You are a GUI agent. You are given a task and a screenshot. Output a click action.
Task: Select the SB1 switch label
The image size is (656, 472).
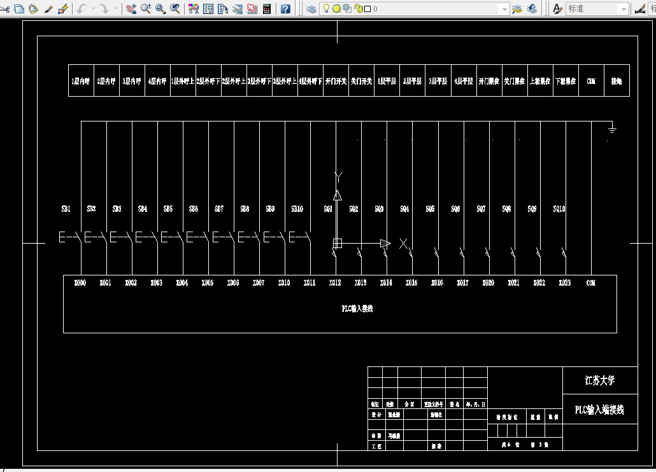[66, 209]
